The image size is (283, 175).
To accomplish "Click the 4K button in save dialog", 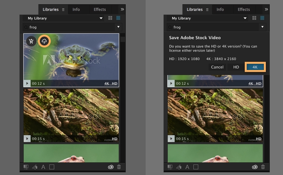I will pyautogui.click(x=255, y=67).
